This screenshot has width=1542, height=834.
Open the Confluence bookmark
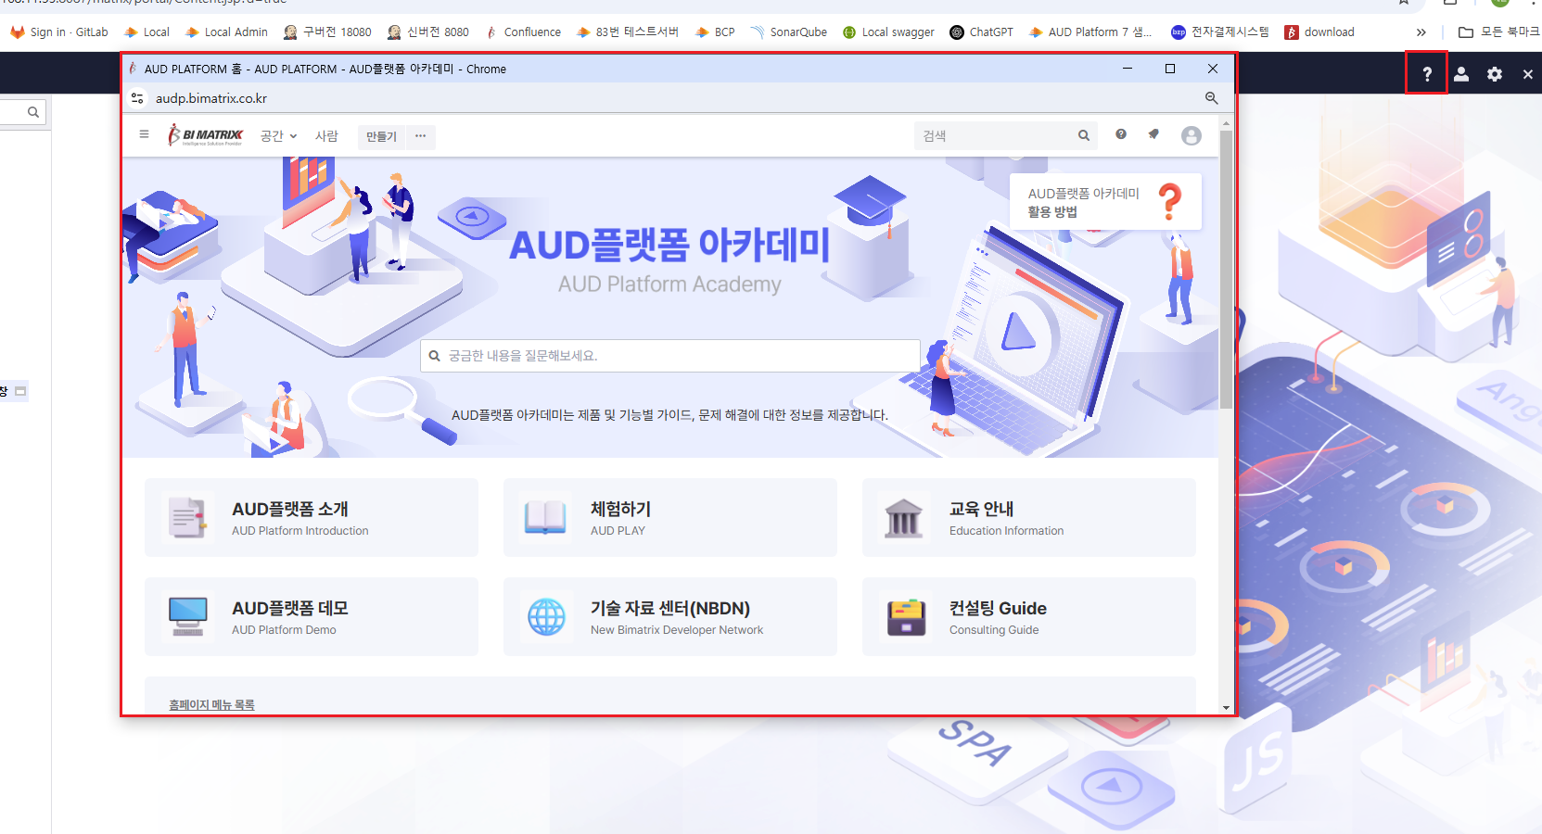tap(523, 32)
